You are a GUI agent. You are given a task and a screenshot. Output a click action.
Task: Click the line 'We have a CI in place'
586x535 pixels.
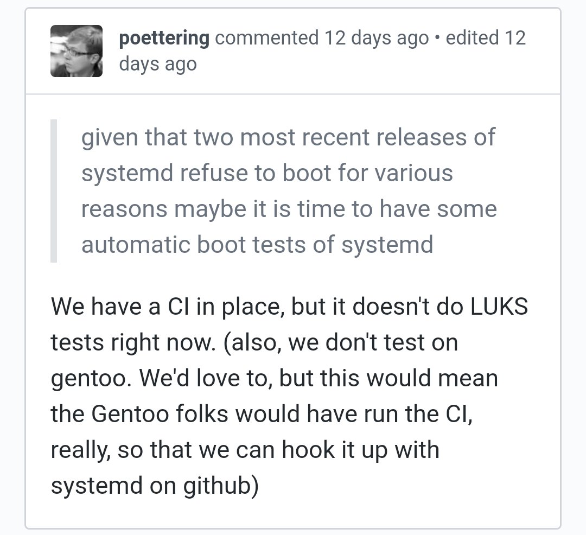tap(168, 307)
